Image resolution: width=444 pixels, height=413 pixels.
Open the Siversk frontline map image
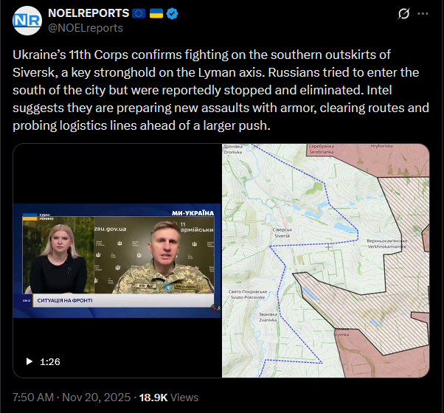[326, 260]
